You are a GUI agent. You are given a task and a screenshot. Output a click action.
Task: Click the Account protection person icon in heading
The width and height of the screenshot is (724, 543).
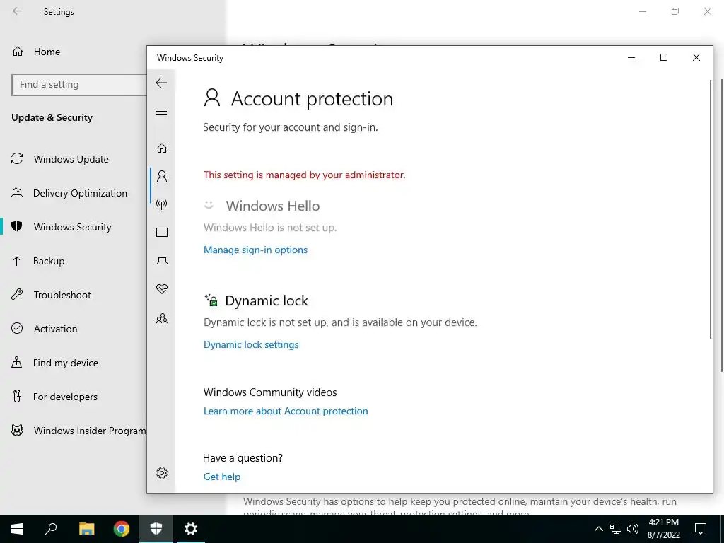(212, 98)
